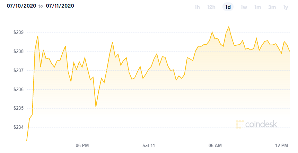Click the $234 price axis label
298x153 pixels.
click(18, 127)
